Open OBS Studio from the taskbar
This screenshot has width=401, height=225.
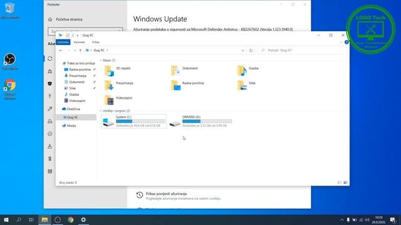click(58, 219)
